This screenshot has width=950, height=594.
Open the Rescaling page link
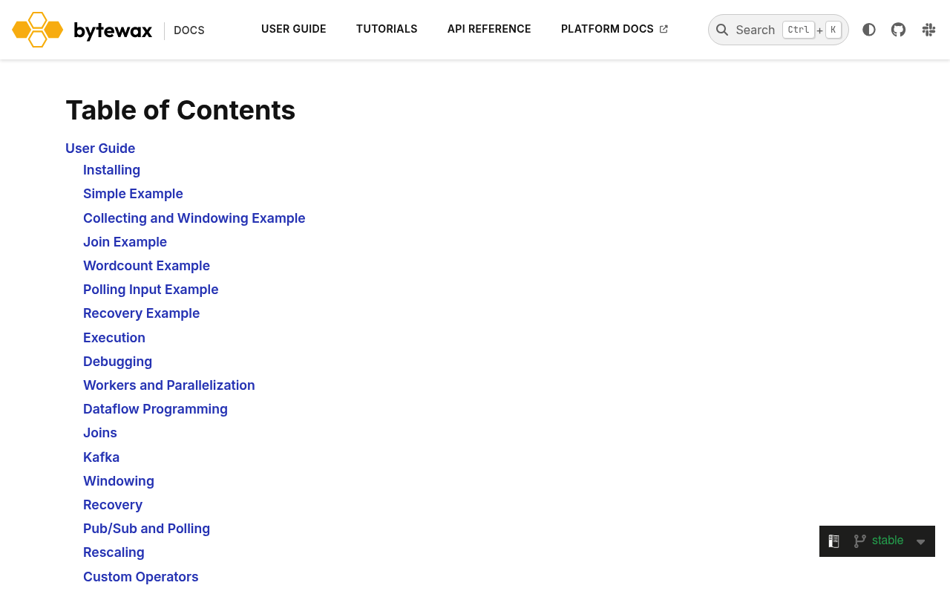point(114,552)
